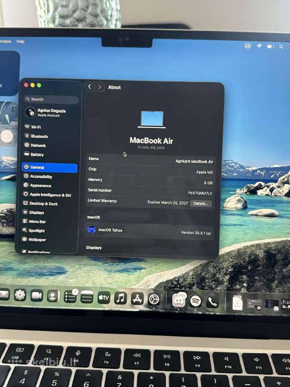Launch FaceTime from the Dock
This screenshot has width=290, height=387.
(37, 296)
